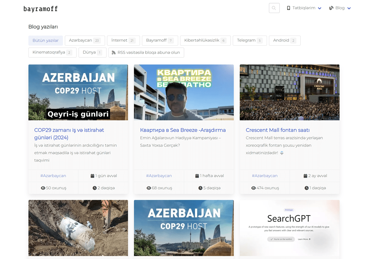This screenshot has height=259, width=368.
Task: Go to bayramoff homepage logo
Action: pyautogui.click(x=41, y=9)
